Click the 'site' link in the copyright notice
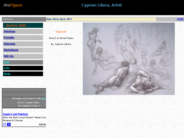 point(43,98)
